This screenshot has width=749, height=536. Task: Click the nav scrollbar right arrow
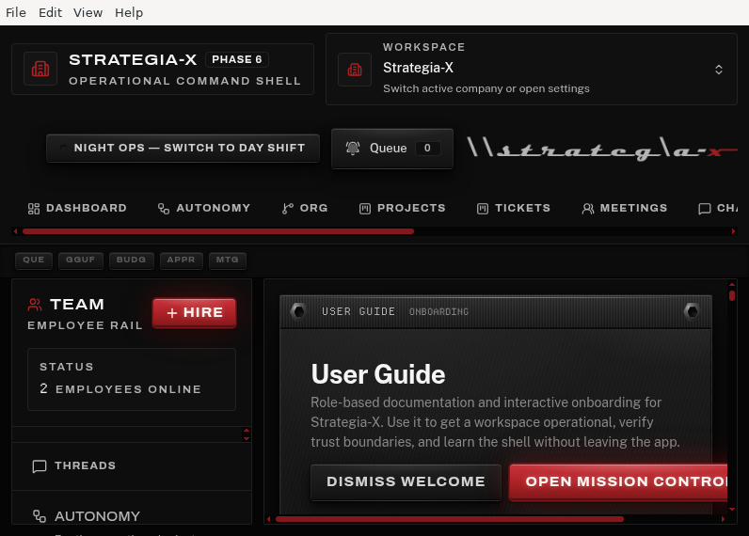click(733, 231)
